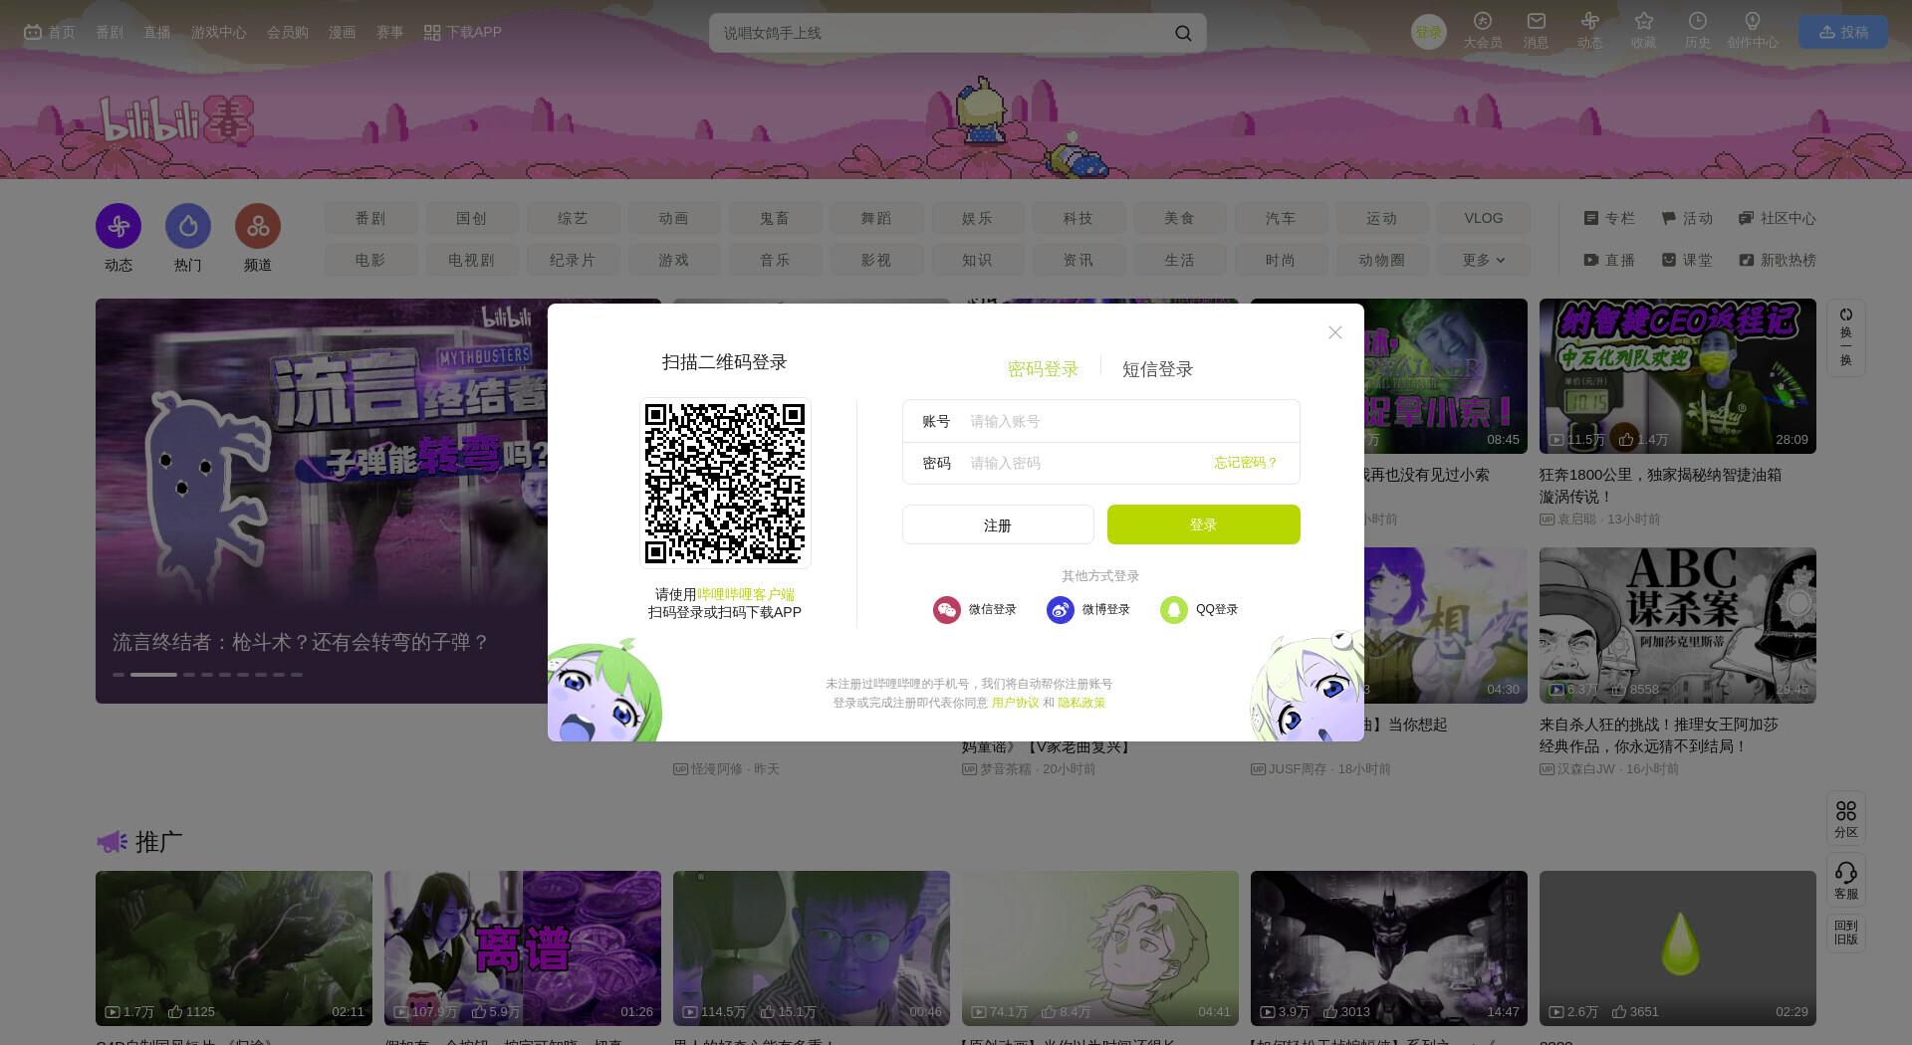The image size is (1912, 1045).
Task: Click the active carousel indicator bar
Action: pos(153,675)
